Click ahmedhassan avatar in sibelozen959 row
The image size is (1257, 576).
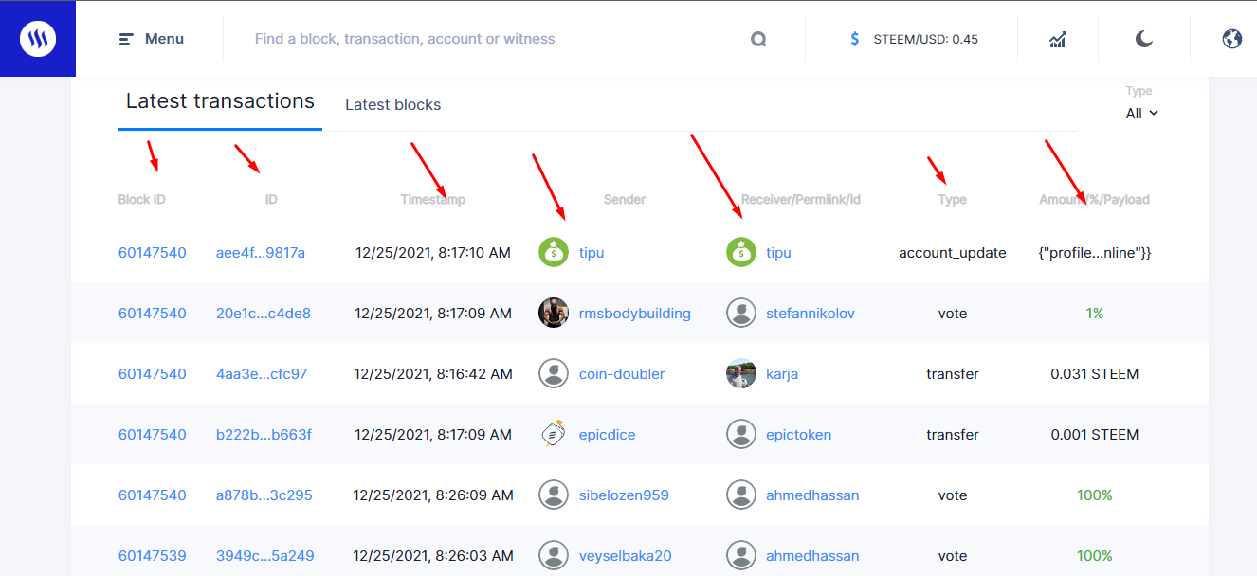pos(741,495)
